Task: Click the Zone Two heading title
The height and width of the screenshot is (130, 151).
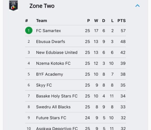Action: (x=42, y=6)
